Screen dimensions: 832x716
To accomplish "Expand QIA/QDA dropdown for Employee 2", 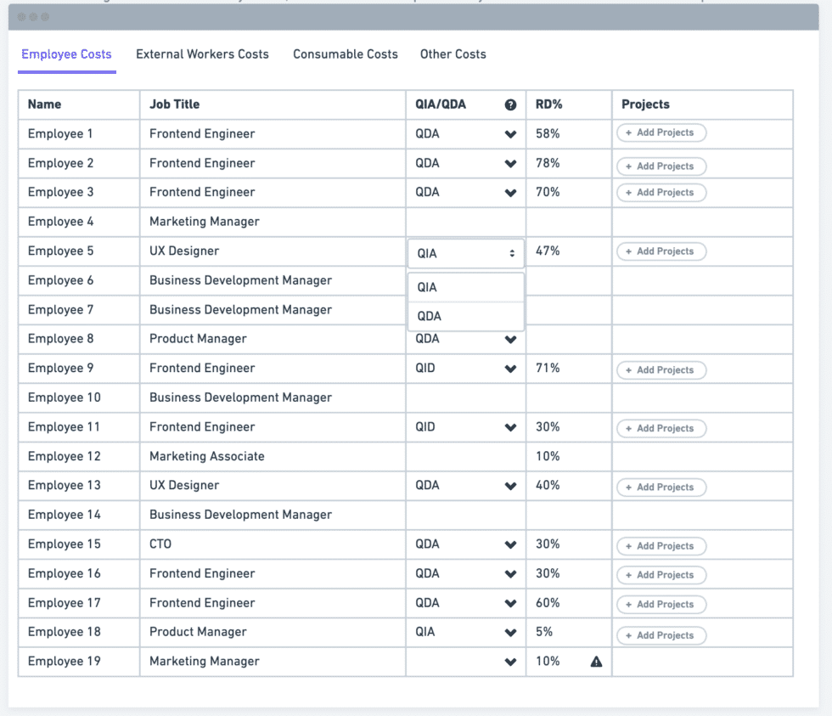I will [x=510, y=163].
